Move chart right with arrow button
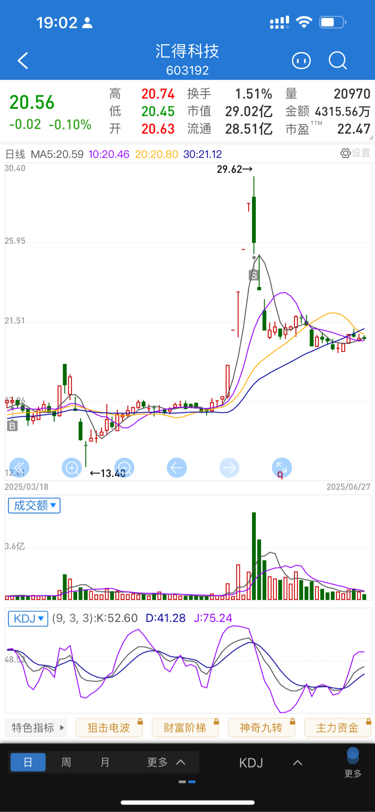Image resolution: width=375 pixels, height=812 pixels. [x=229, y=468]
